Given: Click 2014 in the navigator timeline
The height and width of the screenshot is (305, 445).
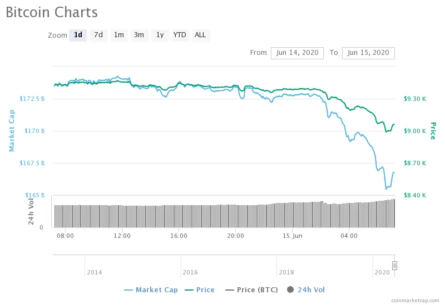Looking at the screenshot, I should 95,272.
